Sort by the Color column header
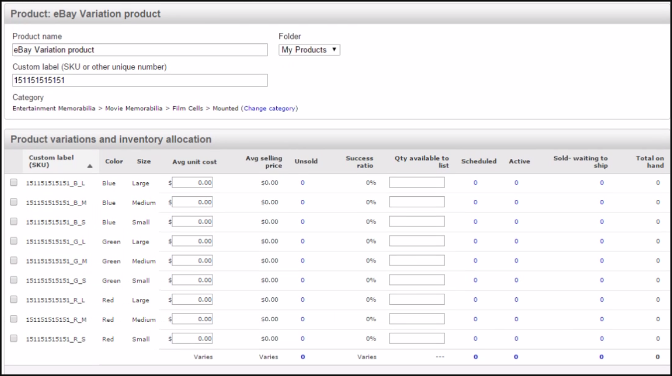Image resolution: width=672 pixels, height=376 pixels. 114,161
